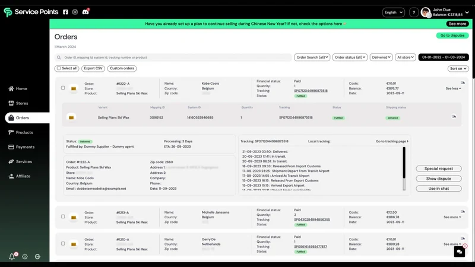The image size is (475, 267).
Task: Expand order #1213-A with See more
Action: 452,217
